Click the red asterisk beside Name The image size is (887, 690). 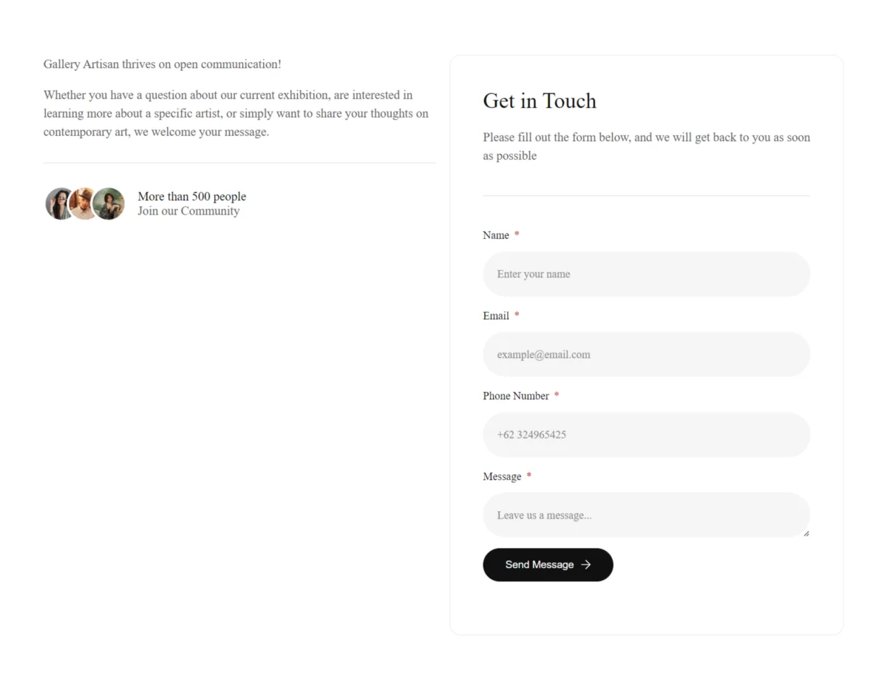tap(517, 235)
